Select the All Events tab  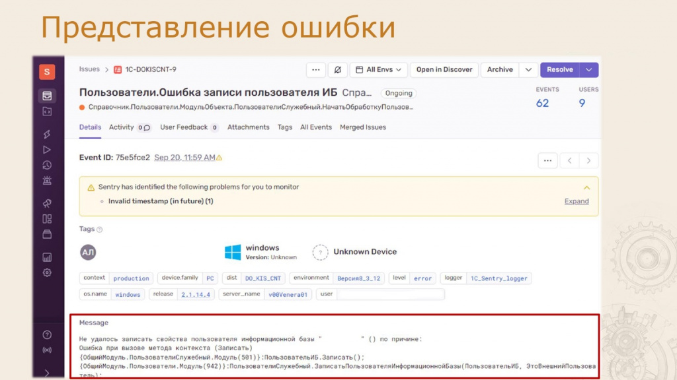tap(316, 127)
